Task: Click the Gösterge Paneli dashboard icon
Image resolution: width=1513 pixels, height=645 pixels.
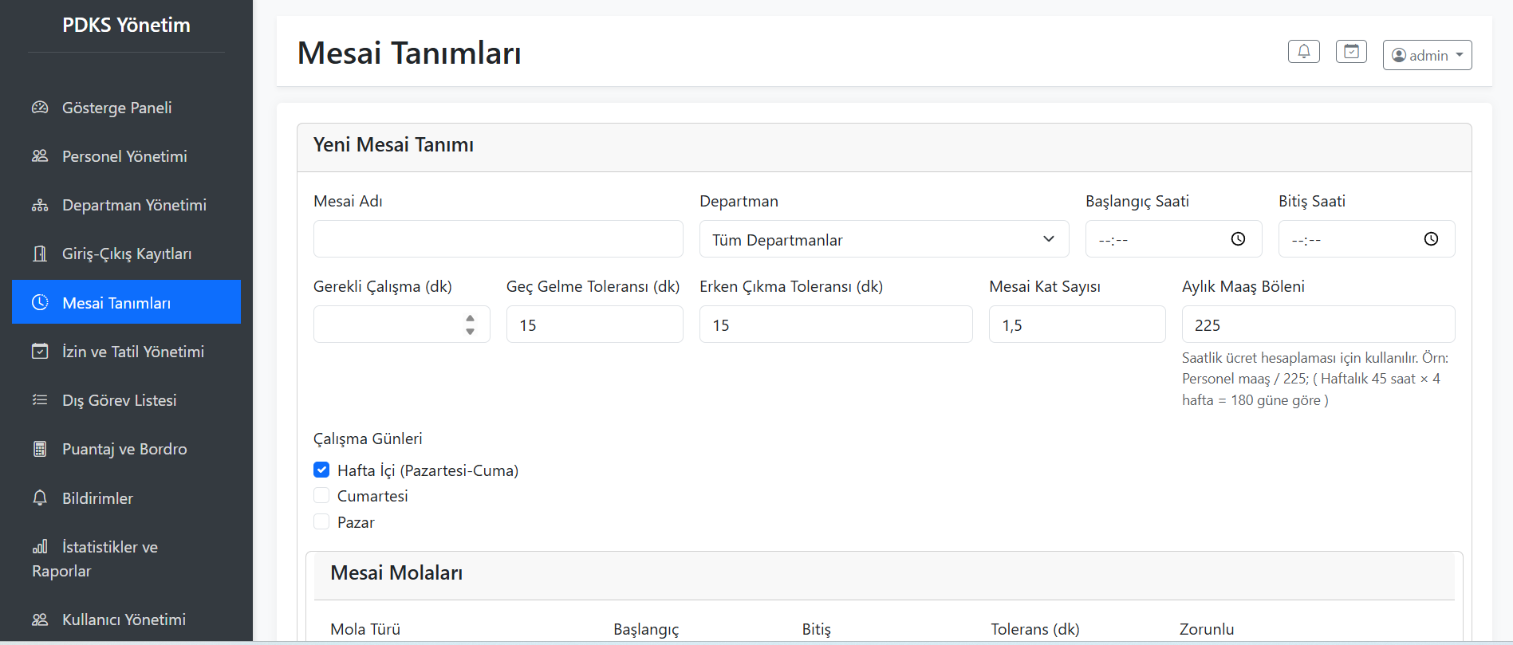Action: [40, 108]
